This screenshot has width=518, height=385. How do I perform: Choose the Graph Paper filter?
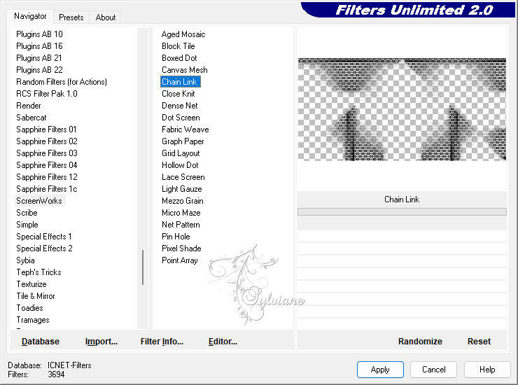coord(183,141)
